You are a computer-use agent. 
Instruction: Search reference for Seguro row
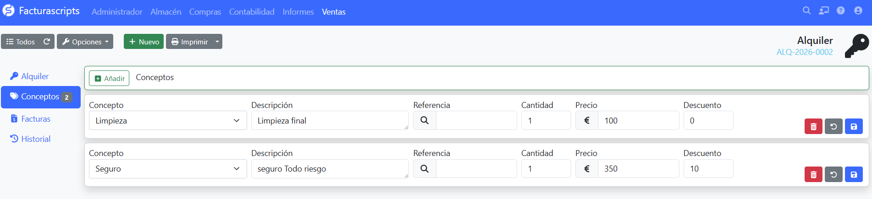[425, 169]
